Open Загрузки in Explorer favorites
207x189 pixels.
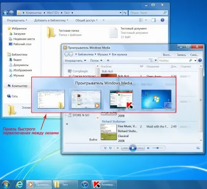pyautogui.click(x=18, y=34)
